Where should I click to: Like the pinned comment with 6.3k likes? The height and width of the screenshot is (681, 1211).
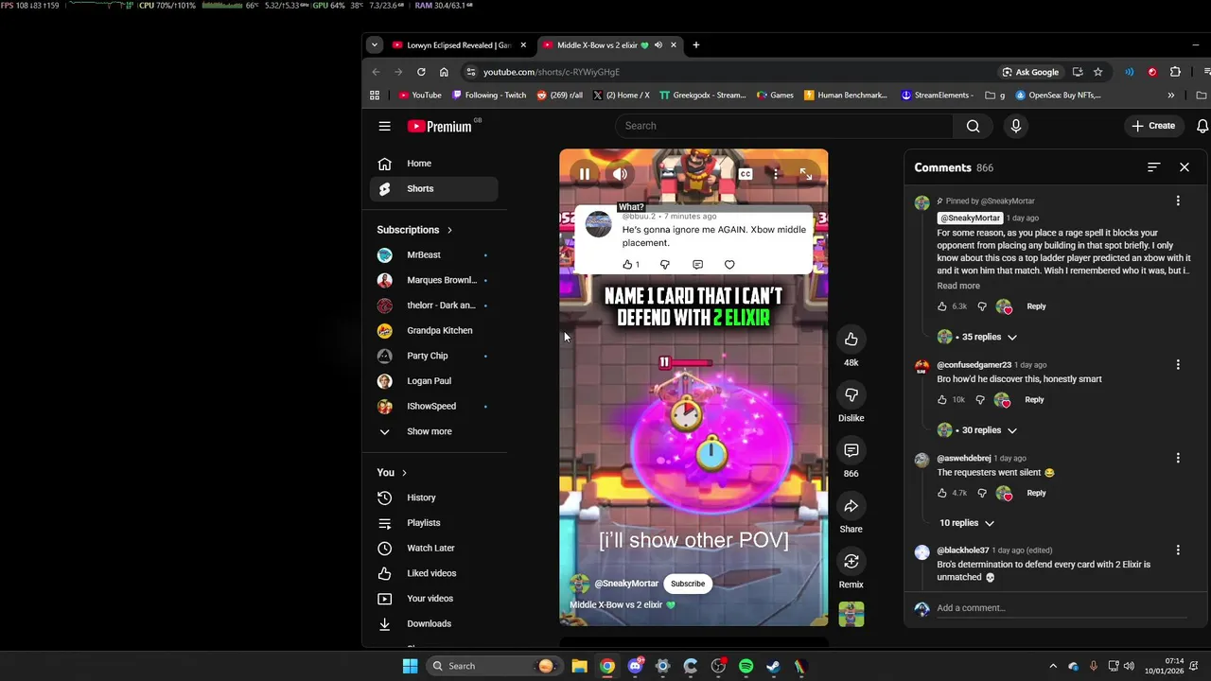[941, 306]
